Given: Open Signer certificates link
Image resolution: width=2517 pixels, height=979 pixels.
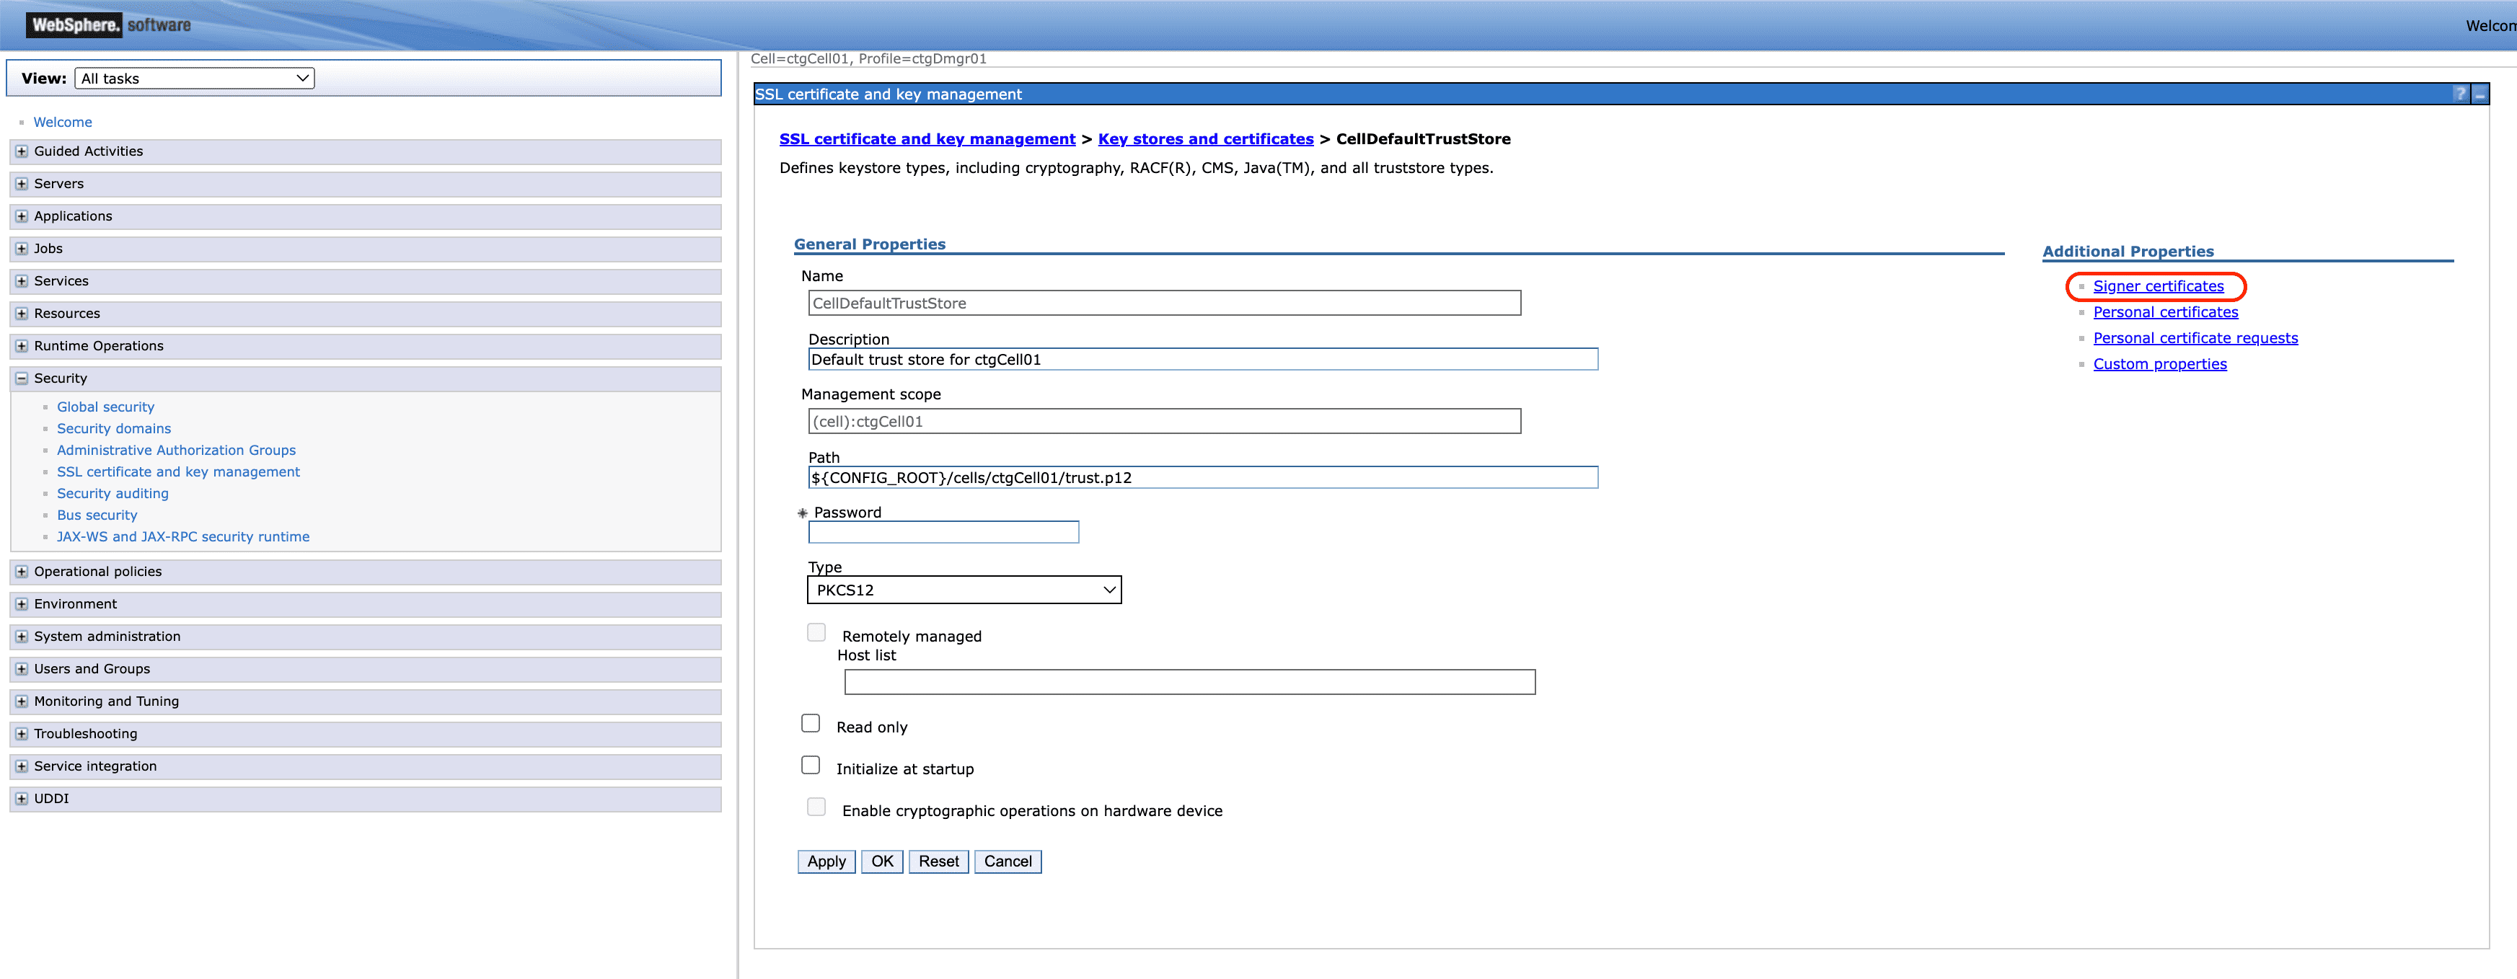Looking at the screenshot, I should (x=2159, y=286).
